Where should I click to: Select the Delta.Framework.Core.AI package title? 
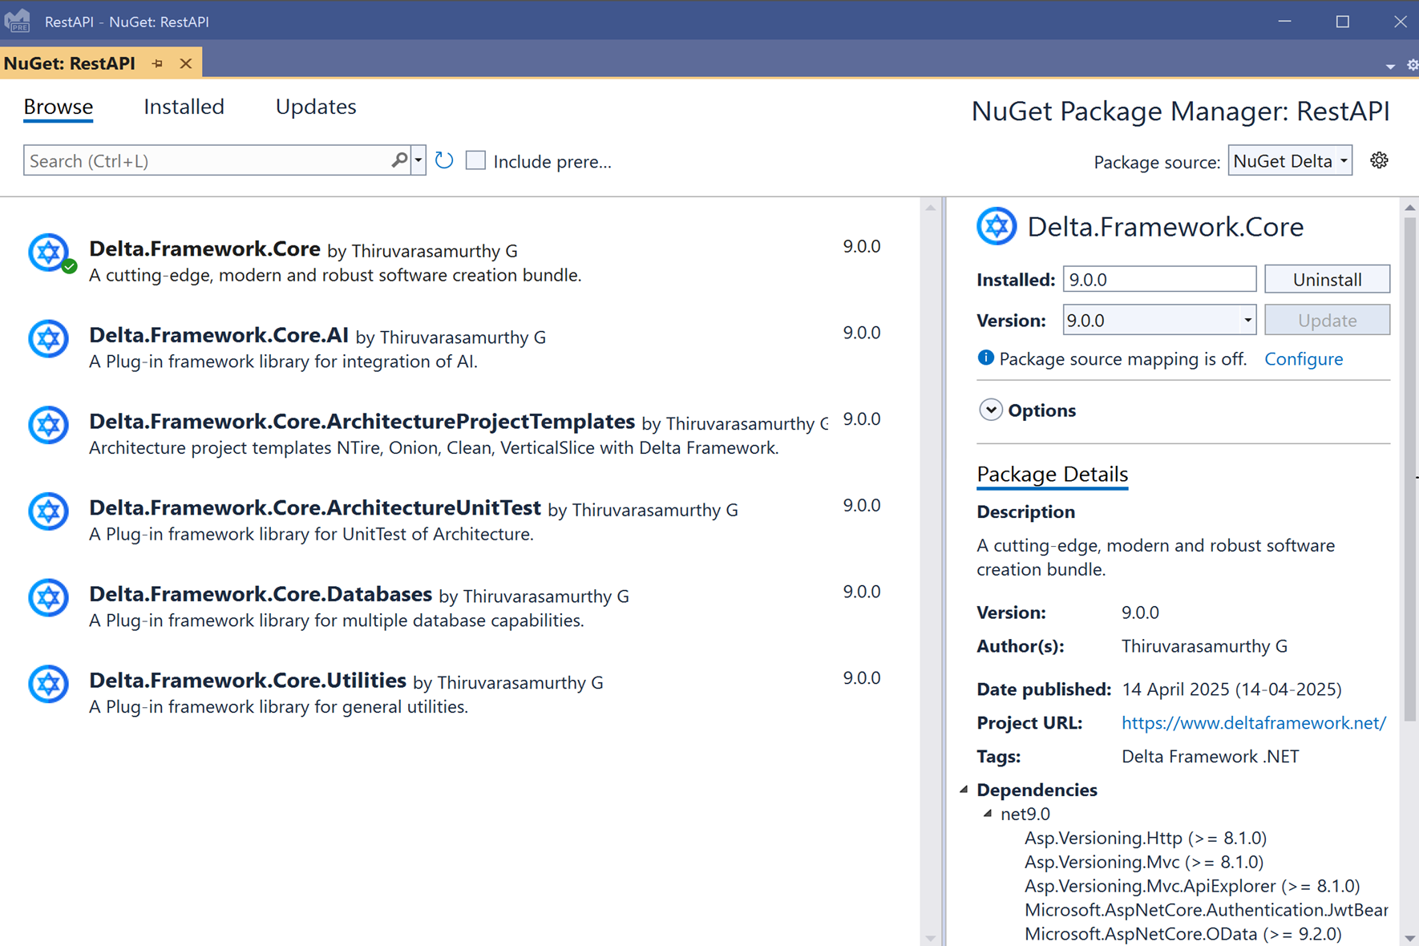219,335
